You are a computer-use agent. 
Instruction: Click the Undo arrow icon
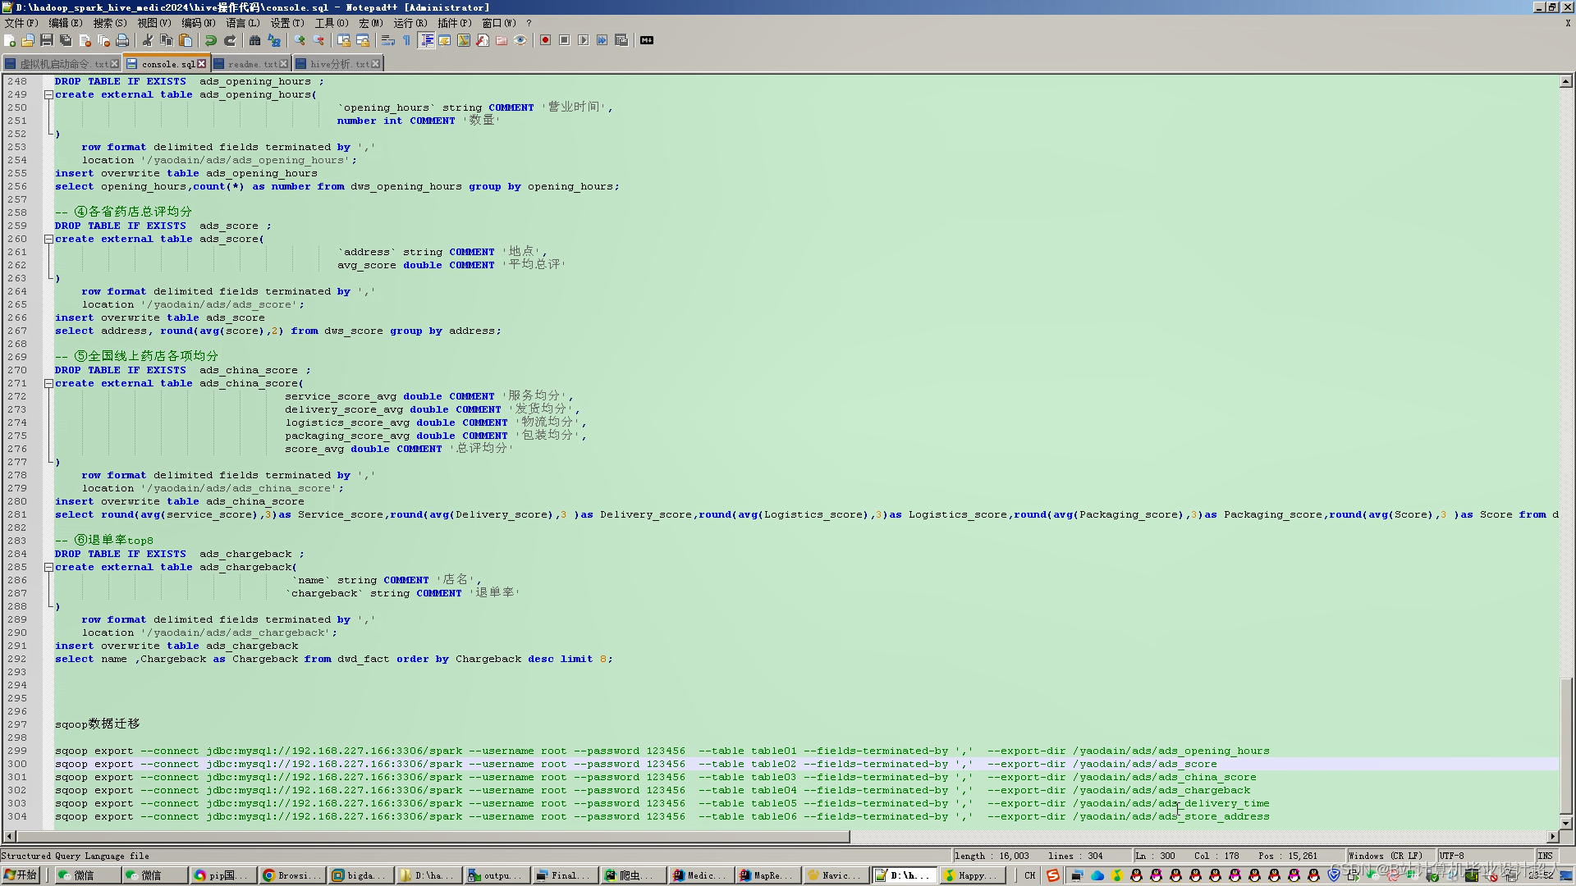pyautogui.click(x=211, y=40)
